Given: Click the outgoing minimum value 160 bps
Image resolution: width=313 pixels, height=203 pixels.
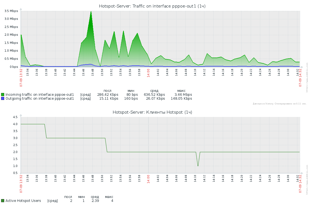Looking at the screenshot, I should coord(131,99).
